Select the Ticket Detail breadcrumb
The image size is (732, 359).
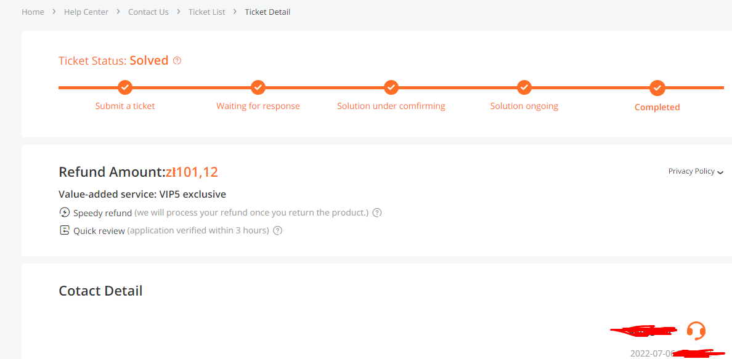pyautogui.click(x=267, y=12)
